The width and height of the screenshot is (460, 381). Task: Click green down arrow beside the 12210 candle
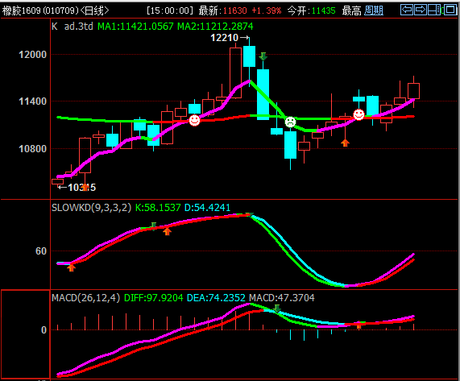click(x=263, y=56)
